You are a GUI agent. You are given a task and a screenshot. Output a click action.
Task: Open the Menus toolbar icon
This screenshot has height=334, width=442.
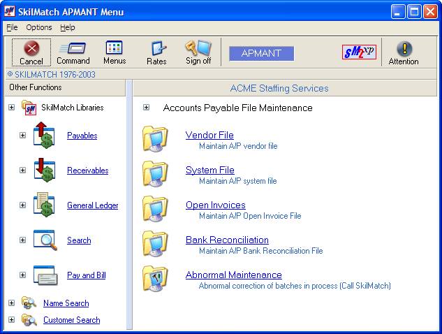(x=114, y=48)
